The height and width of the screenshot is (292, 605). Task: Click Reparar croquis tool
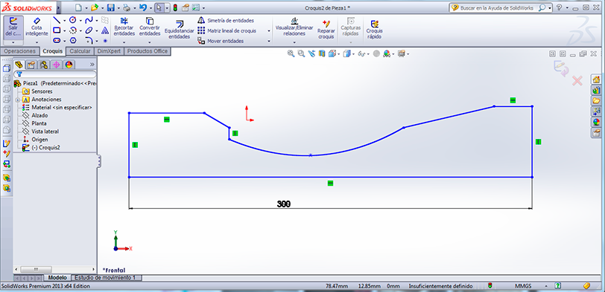click(326, 29)
